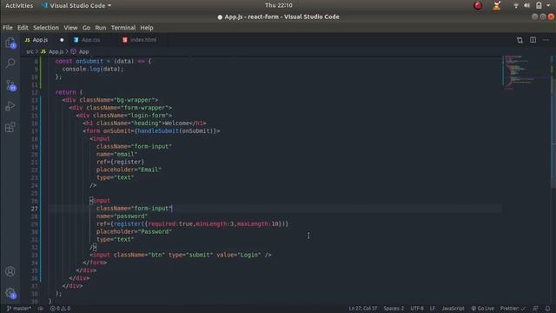The image size is (556, 313).
Task: Click the Welcome heading text on line 16
Action: [x=178, y=123]
